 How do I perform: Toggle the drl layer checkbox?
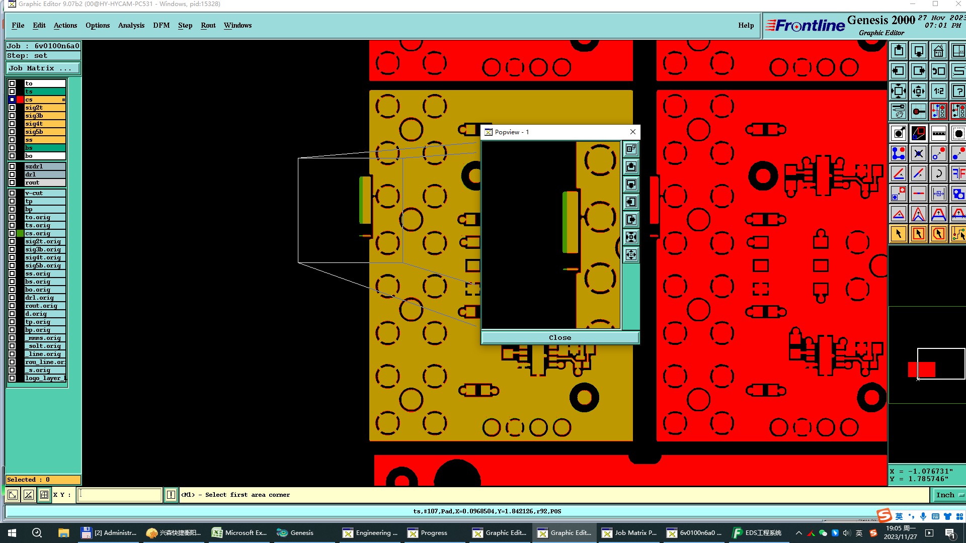pos(12,174)
